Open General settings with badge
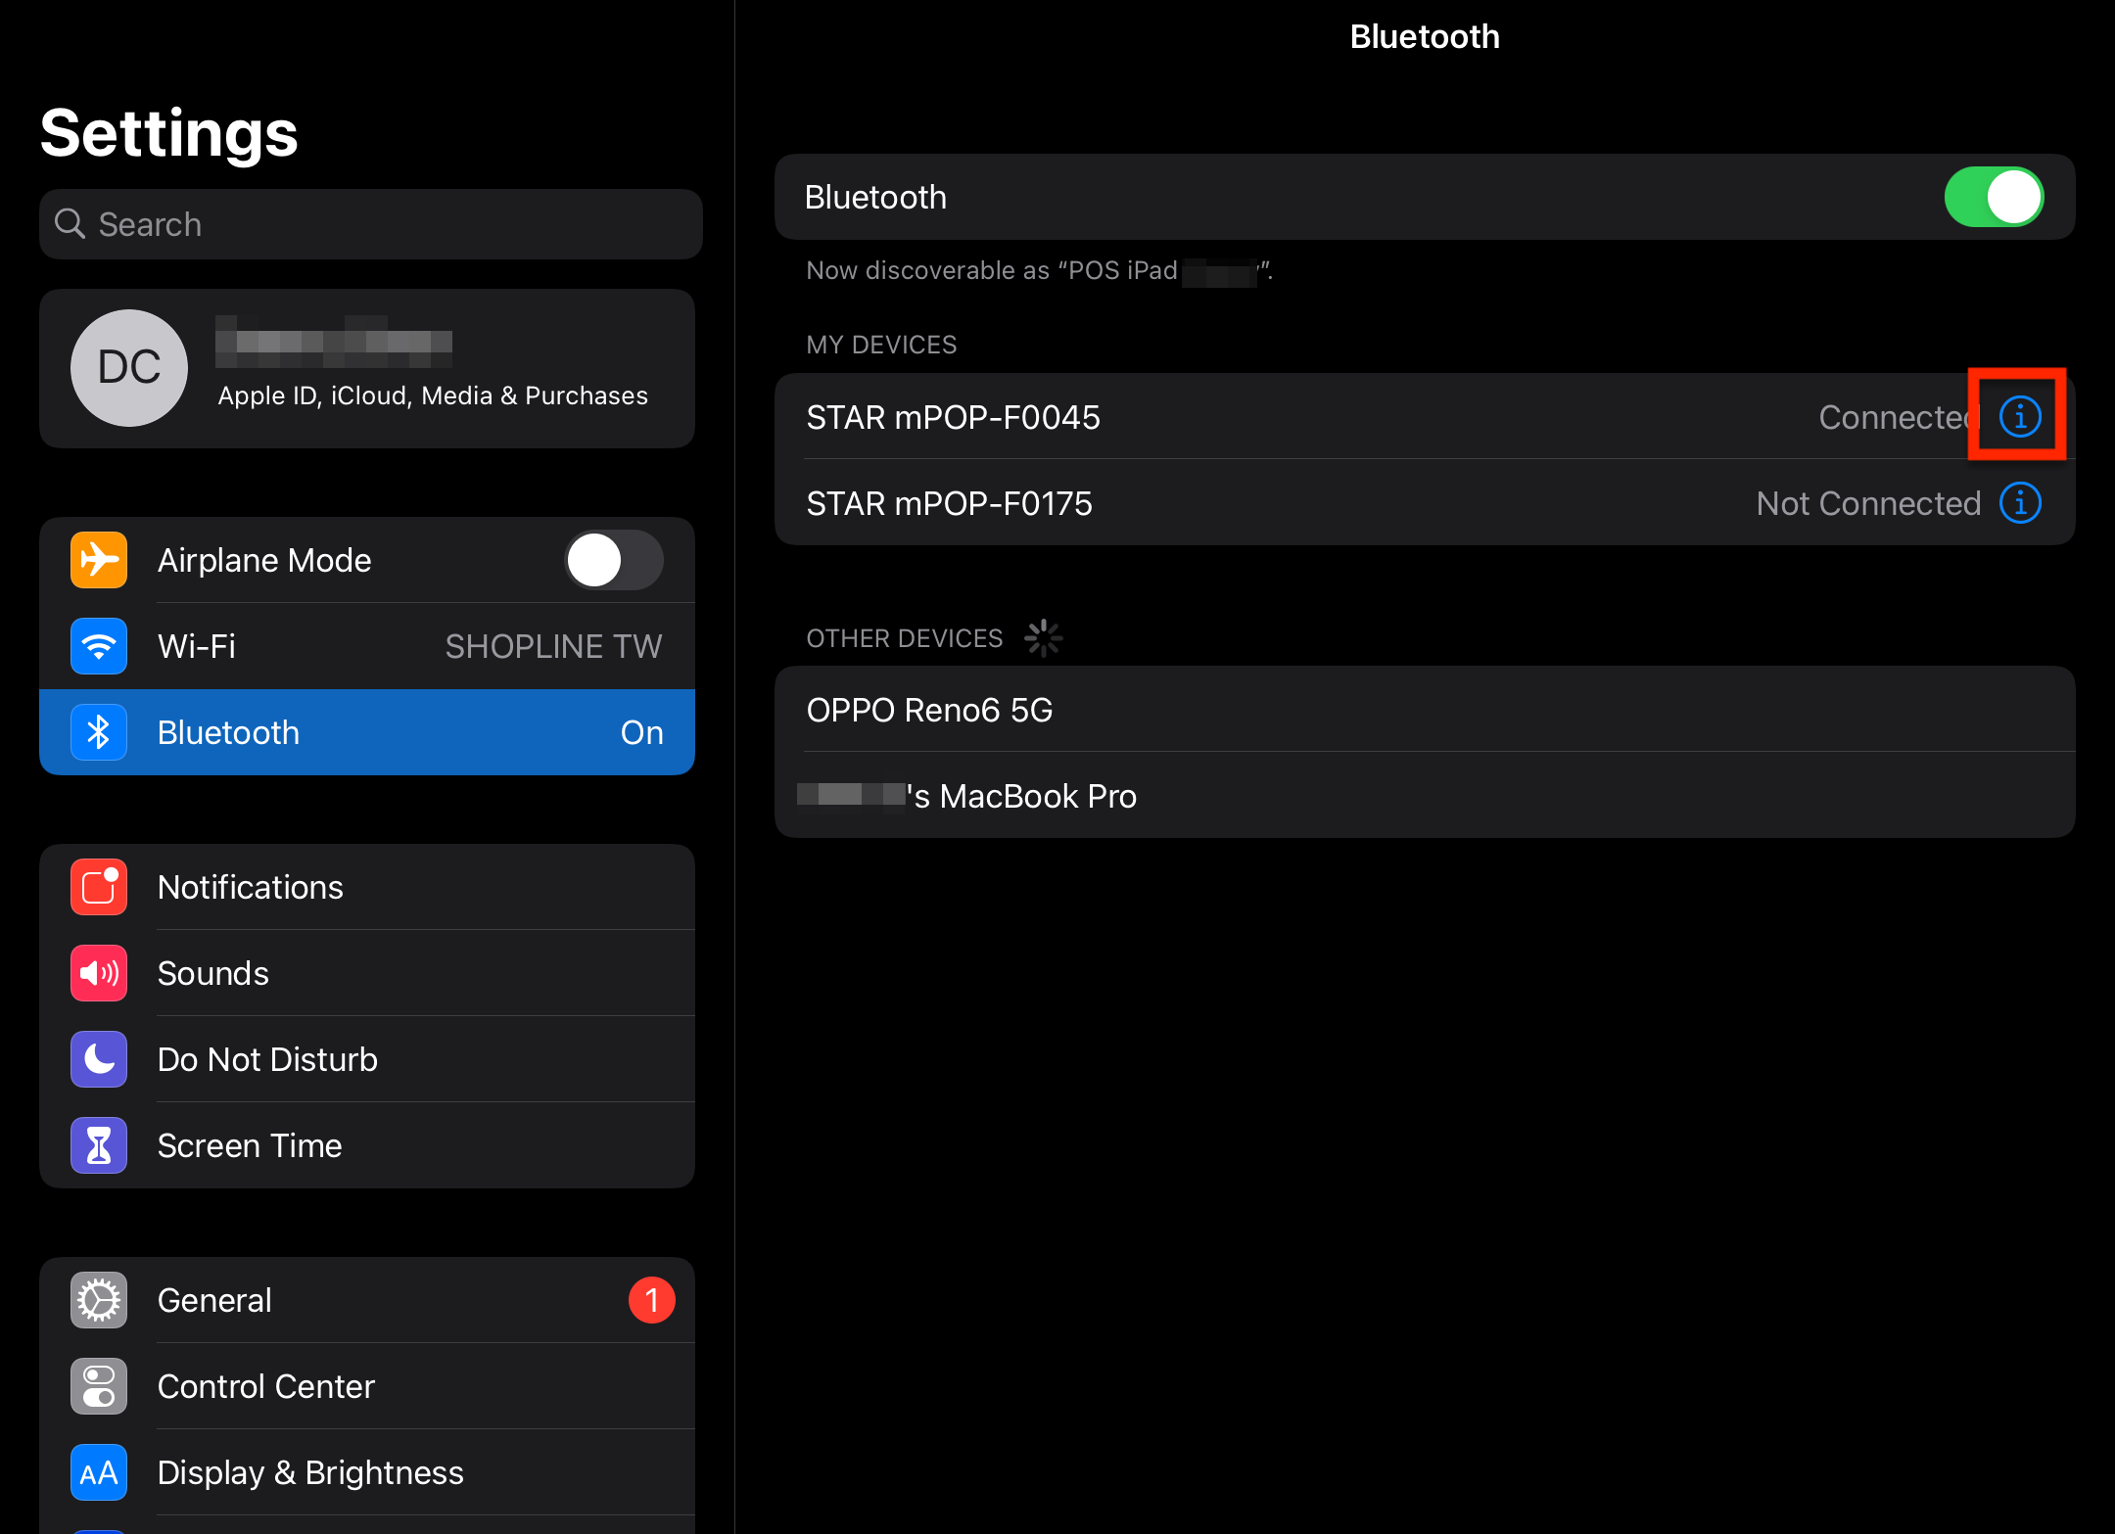The height and width of the screenshot is (1534, 2115). pos(367,1300)
